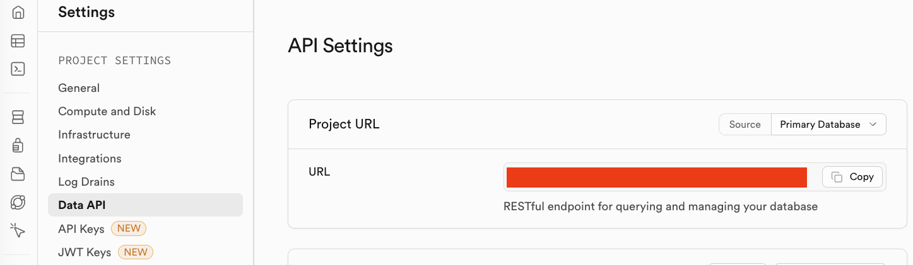Open Compute and Disk settings
Viewport: 913px width, 265px height.
point(107,111)
